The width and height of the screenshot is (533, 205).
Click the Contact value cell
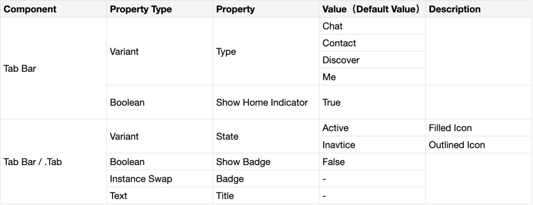click(x=373, y=43)
